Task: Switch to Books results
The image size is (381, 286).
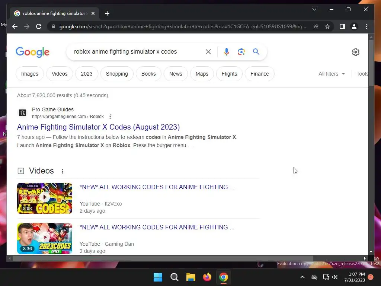Action: tap(148, 74)
